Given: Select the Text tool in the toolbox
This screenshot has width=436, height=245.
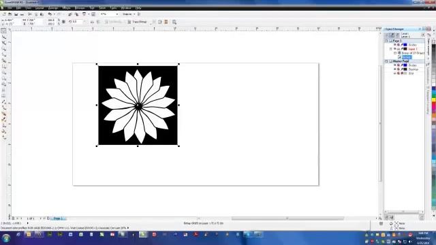Looking at the screenshot, I should 3,91.
